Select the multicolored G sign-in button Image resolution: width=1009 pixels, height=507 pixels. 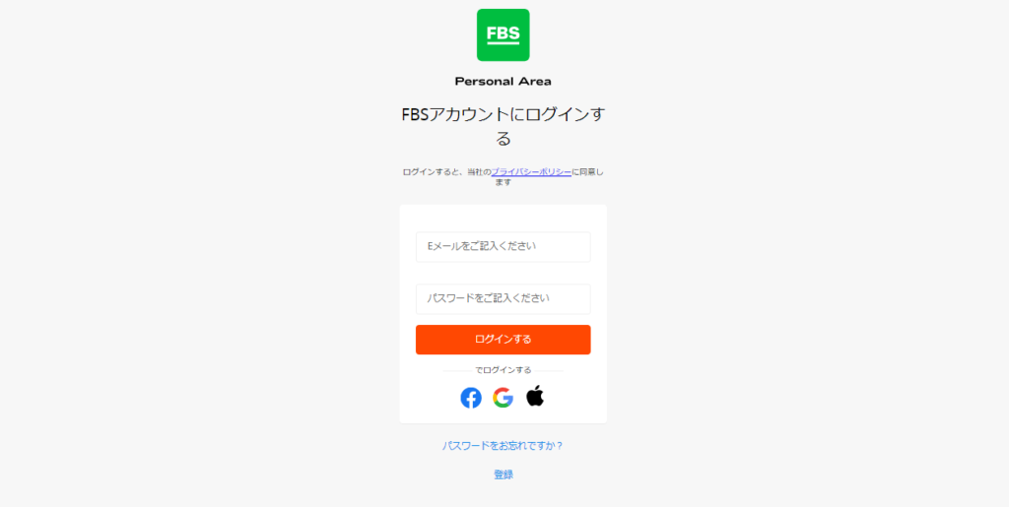504,398
